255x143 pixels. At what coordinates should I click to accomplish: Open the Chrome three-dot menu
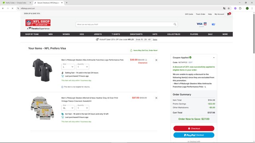pos(252,8)
